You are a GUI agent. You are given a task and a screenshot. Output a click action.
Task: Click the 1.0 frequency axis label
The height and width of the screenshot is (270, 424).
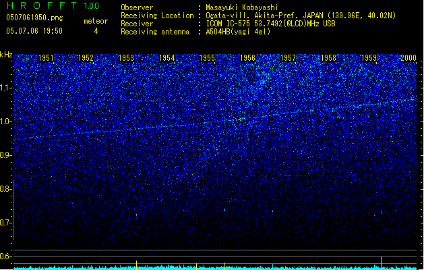6,122
